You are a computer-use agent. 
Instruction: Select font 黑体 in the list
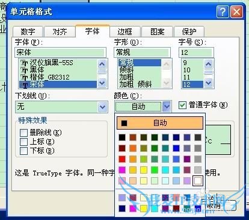pos(58,70)
